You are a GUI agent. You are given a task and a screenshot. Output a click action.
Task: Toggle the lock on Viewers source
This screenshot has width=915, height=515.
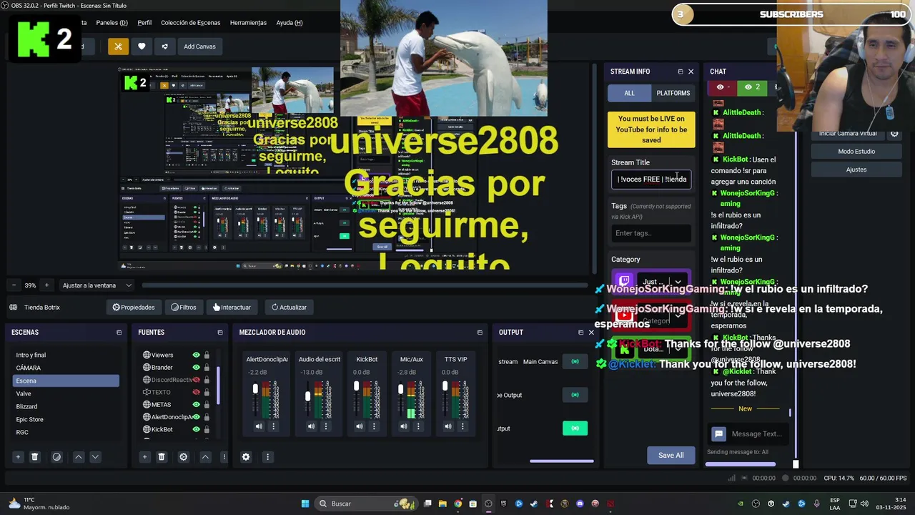click(x=207, y=355)
